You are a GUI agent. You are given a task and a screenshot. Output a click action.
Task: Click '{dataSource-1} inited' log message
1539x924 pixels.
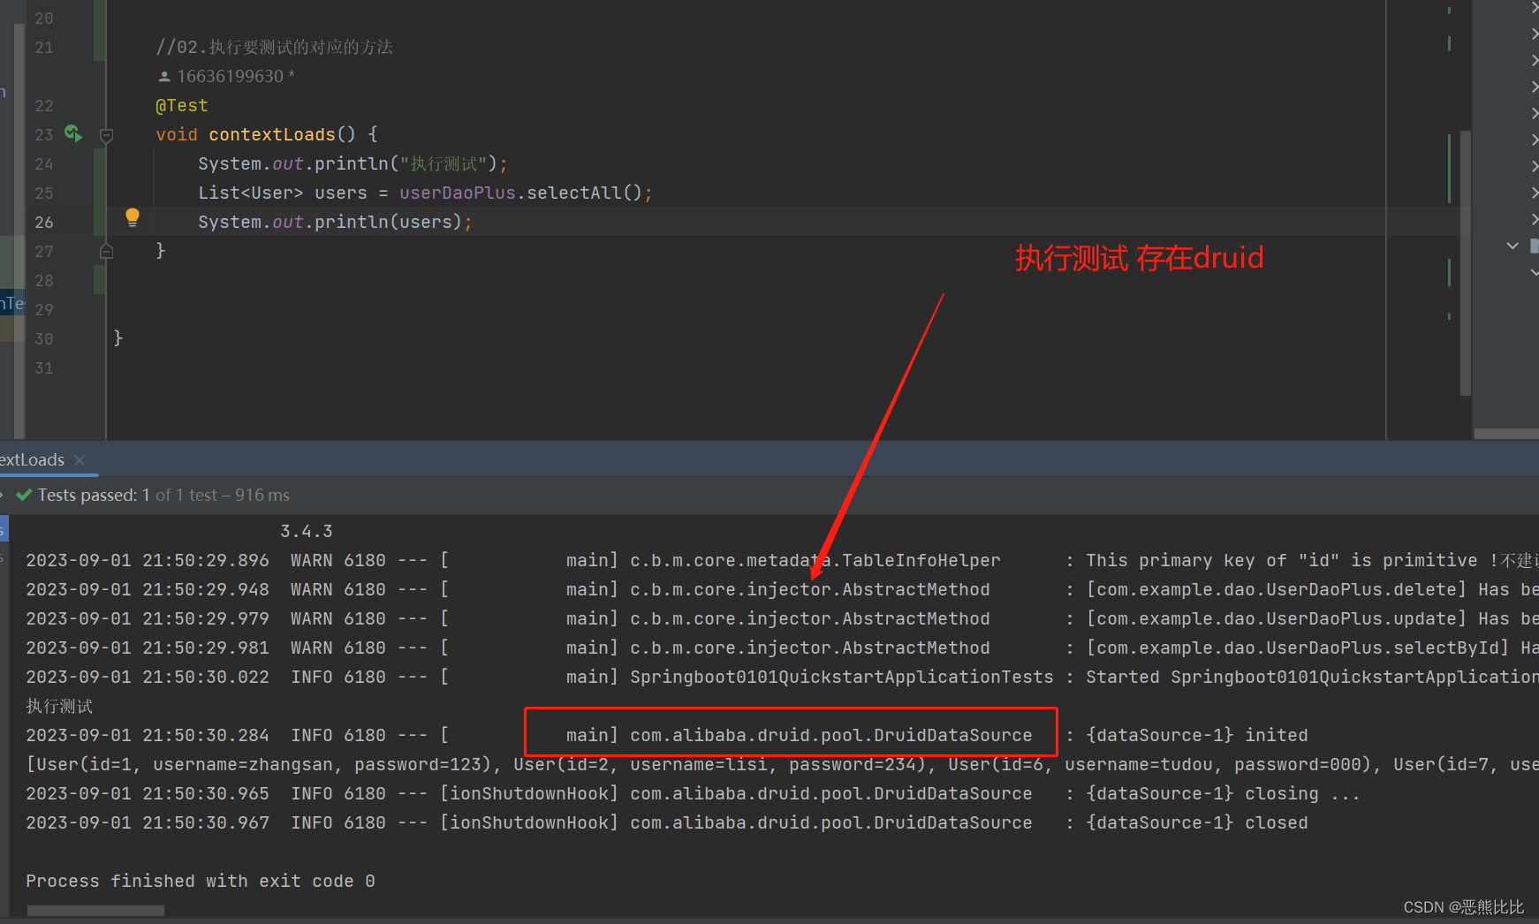[1197, 735]
